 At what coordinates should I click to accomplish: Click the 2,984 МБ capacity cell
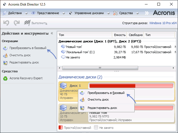tap(120, 57)
